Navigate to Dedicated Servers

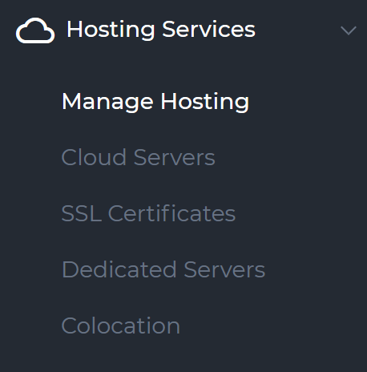163,269
